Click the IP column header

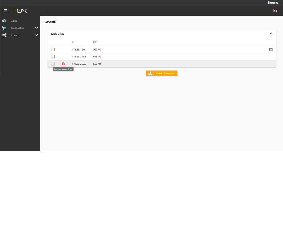[x=73, y=42]
